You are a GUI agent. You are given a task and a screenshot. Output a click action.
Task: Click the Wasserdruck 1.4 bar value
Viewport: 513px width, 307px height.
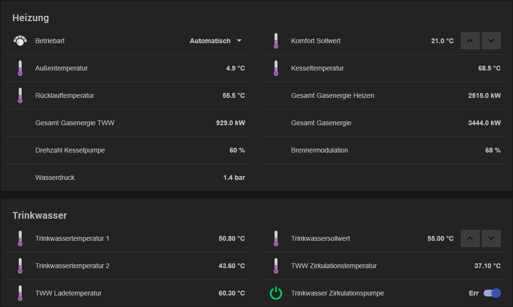point(234,177)
